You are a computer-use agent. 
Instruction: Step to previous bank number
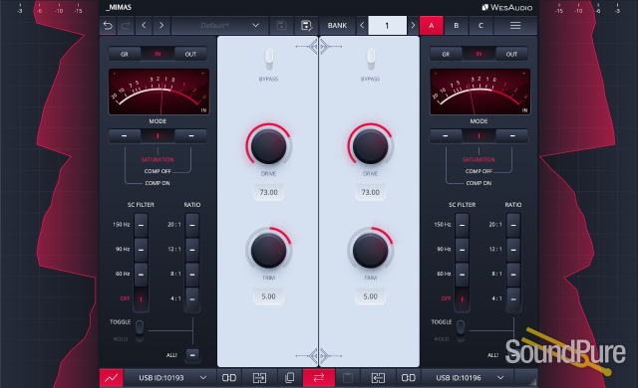click(362, 26)
